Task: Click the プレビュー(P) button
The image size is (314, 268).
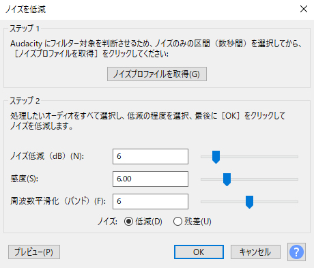Action: (x=34, y=252)
